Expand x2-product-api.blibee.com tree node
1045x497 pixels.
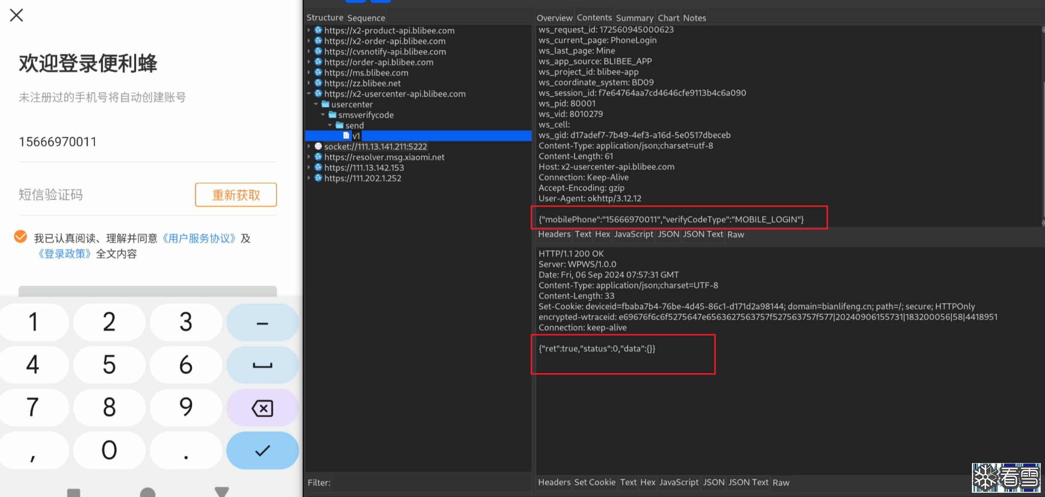[309, 30]
